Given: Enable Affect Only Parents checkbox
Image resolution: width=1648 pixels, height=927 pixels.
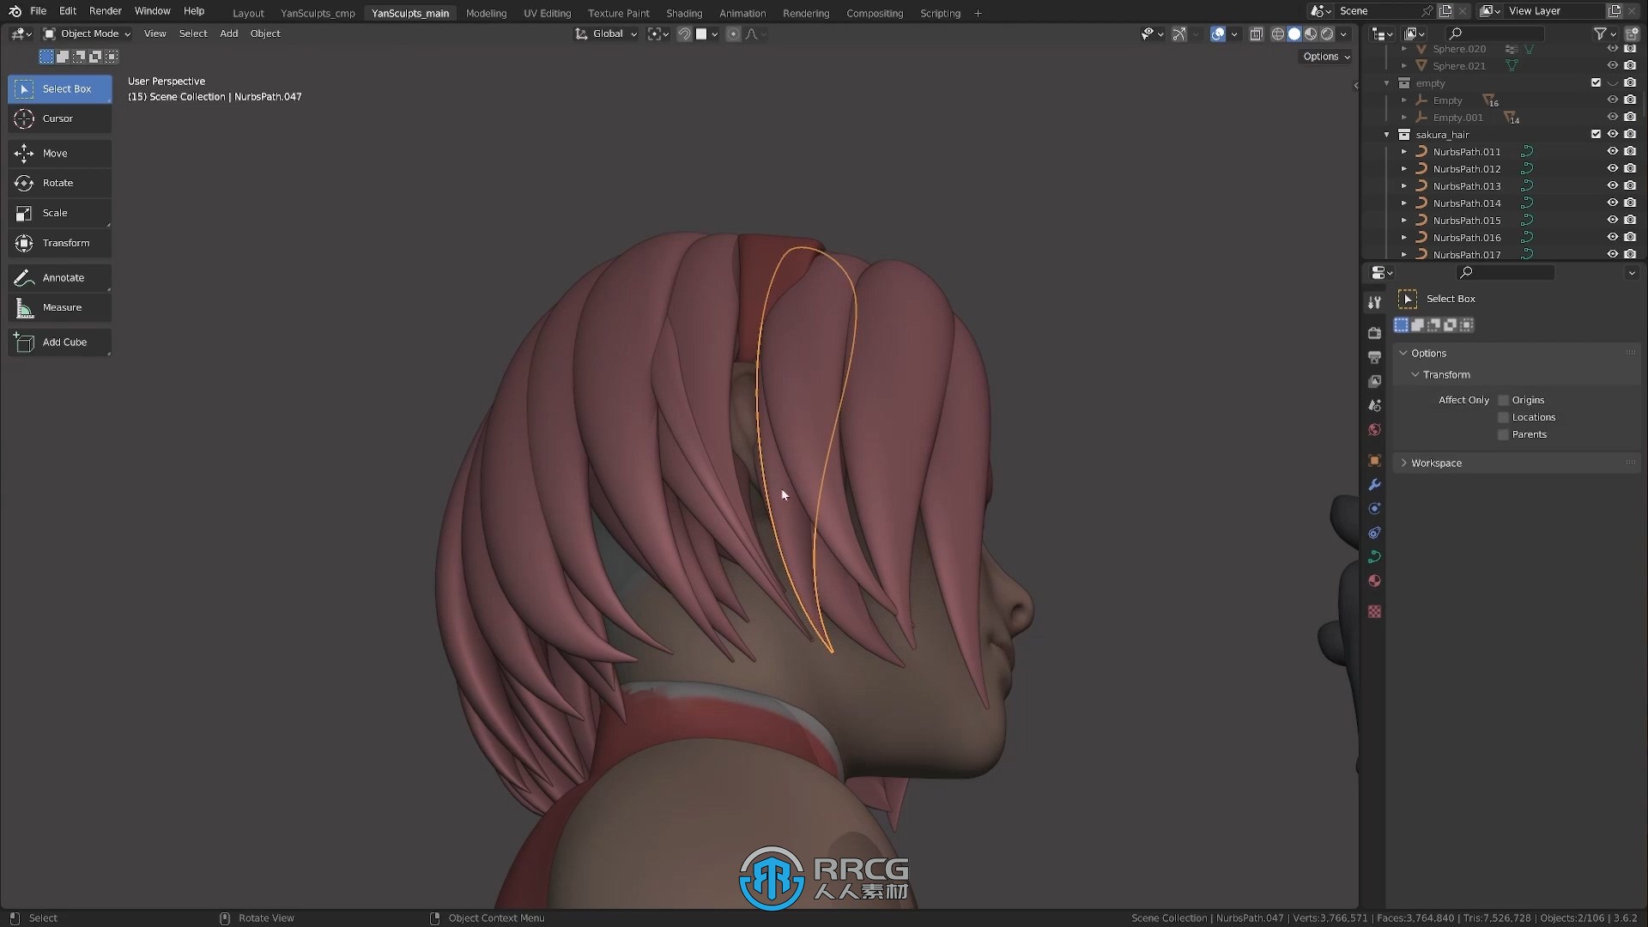Looking at the screenshot, I should (x=1503, y=434).
